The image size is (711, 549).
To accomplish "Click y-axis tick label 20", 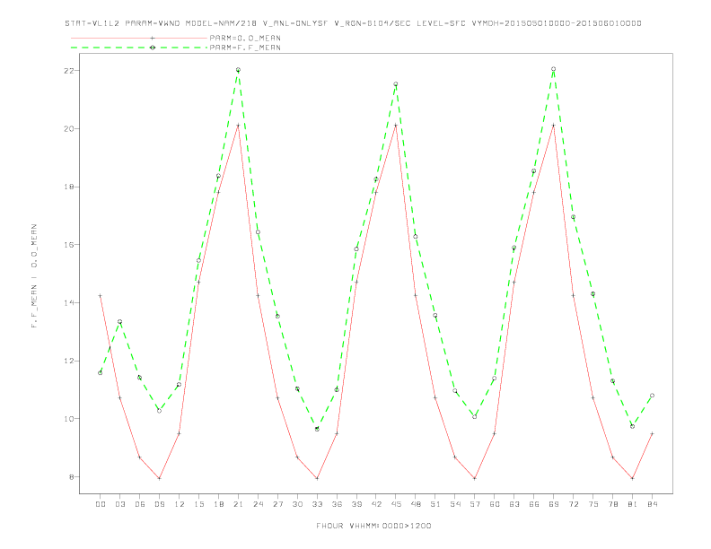I will [x=69, y=128].
